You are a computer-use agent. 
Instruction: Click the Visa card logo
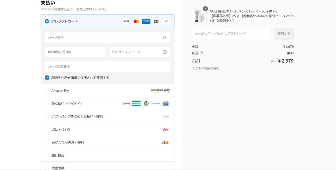point(126,21)
